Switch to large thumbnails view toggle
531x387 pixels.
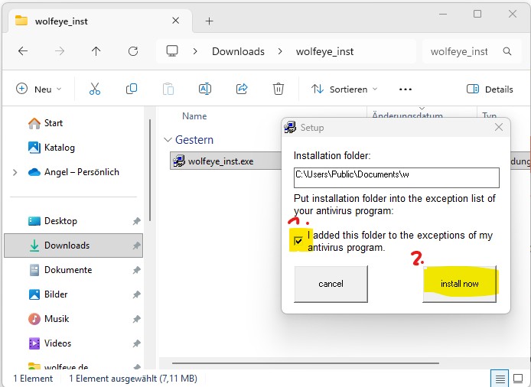[518, 379]
